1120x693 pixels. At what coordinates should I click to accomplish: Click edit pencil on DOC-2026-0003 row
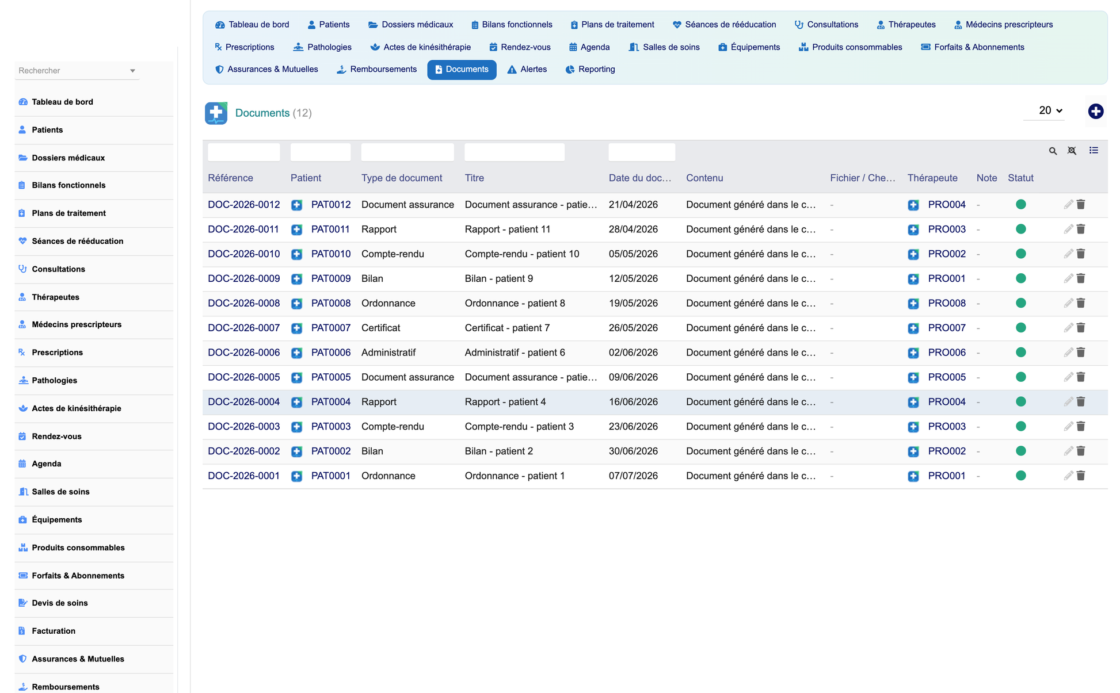click(1068, 426)
